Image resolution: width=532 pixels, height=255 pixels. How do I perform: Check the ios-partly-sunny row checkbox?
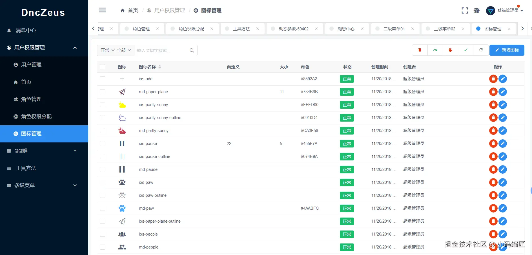pyautogui.click(x=103, y=105)
